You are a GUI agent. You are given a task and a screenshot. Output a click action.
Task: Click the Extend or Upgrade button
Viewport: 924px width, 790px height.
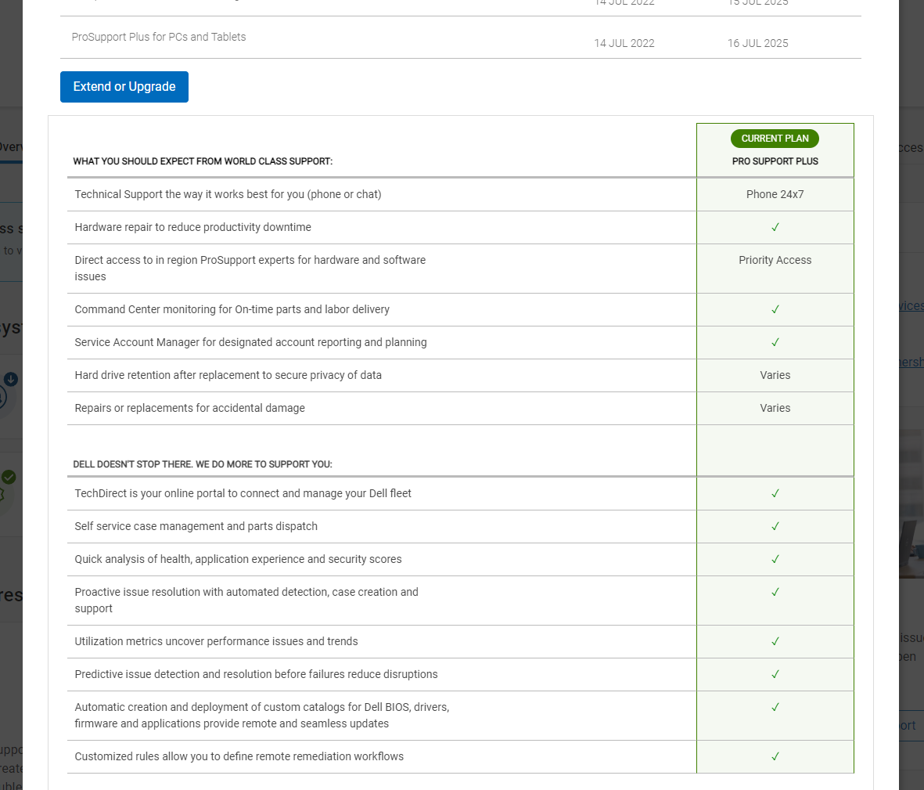[124, 87]
